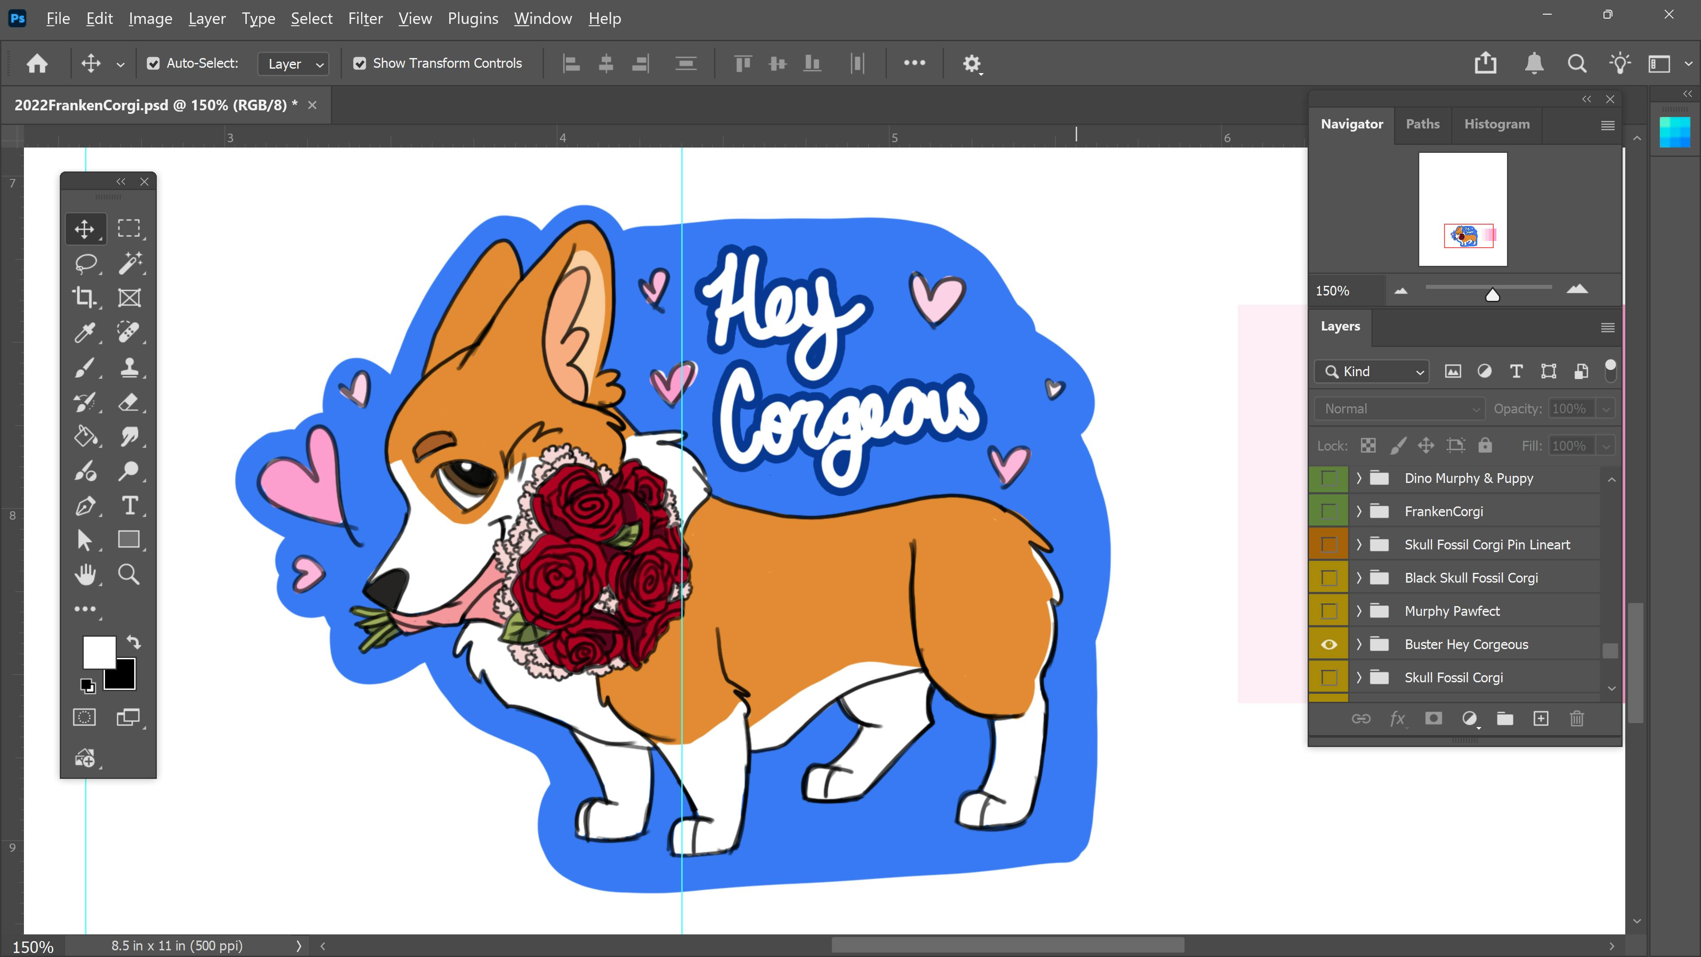Screen dimensions: 1701x957
Task: Select the Horizontal Type tool
Action: 129,506
